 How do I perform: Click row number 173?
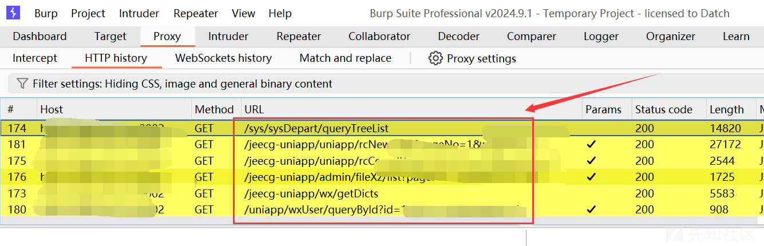pyautogui.click(x=17, y=193)
